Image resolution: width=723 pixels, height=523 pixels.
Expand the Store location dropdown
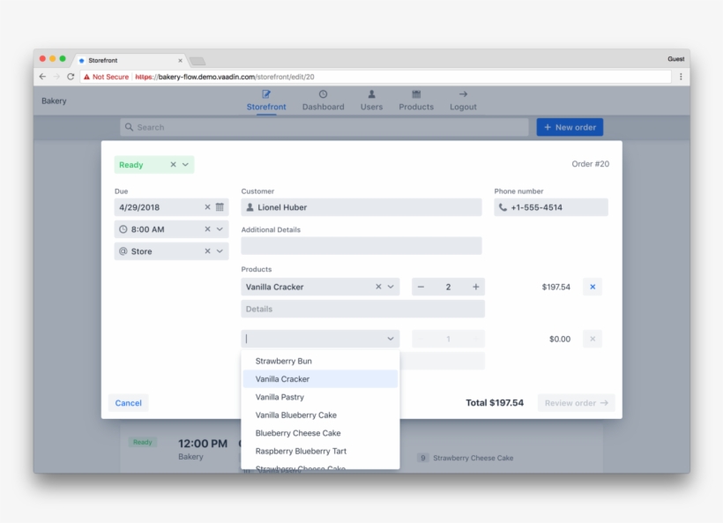click(220, 251)
